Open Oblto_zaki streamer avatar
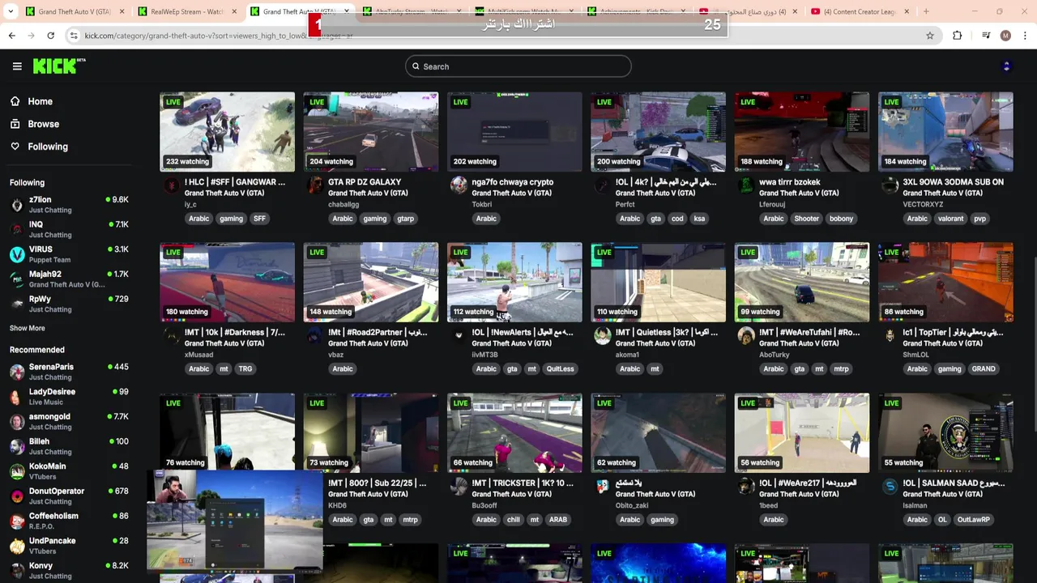Viewport: 1037px width, 583px height. point(602,487)
